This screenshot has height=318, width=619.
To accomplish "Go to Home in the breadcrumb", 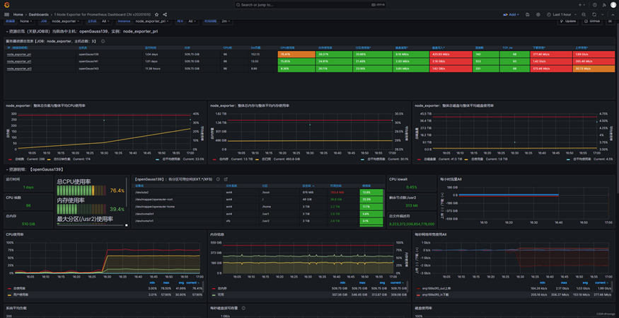I will click(x=18, y=14).
